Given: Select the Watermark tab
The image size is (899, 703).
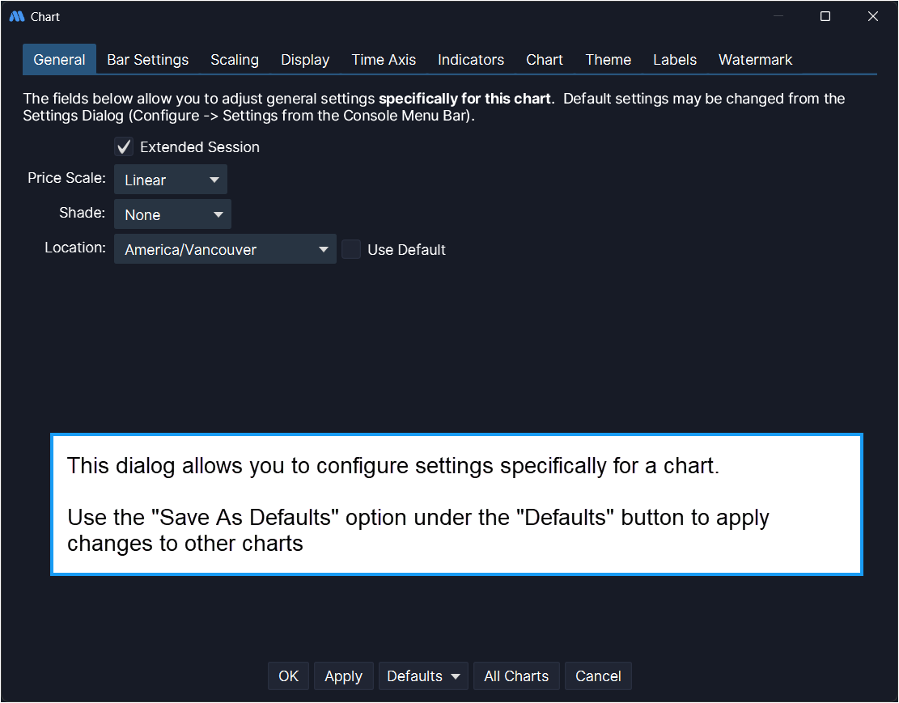Looking at the screenshot, I should 755,60.
